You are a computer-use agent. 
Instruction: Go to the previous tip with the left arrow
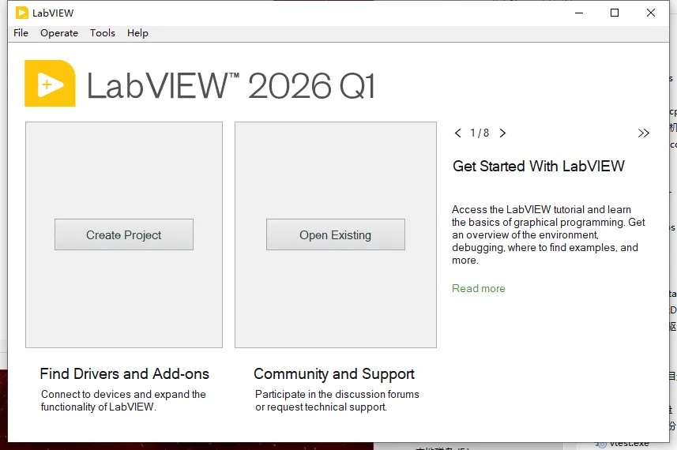pos(458,133)
